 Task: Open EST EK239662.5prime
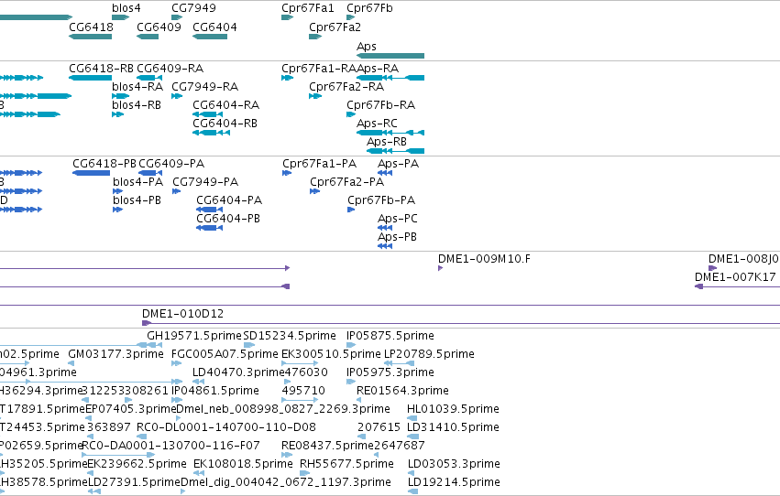pos(137,464)
